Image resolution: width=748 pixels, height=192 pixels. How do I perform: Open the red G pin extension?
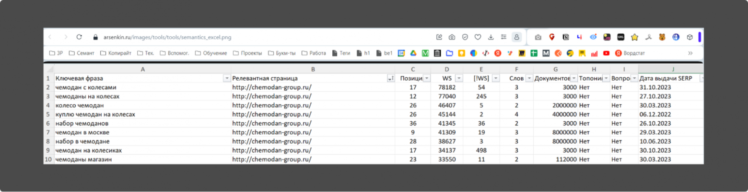[x=552, y=37]
